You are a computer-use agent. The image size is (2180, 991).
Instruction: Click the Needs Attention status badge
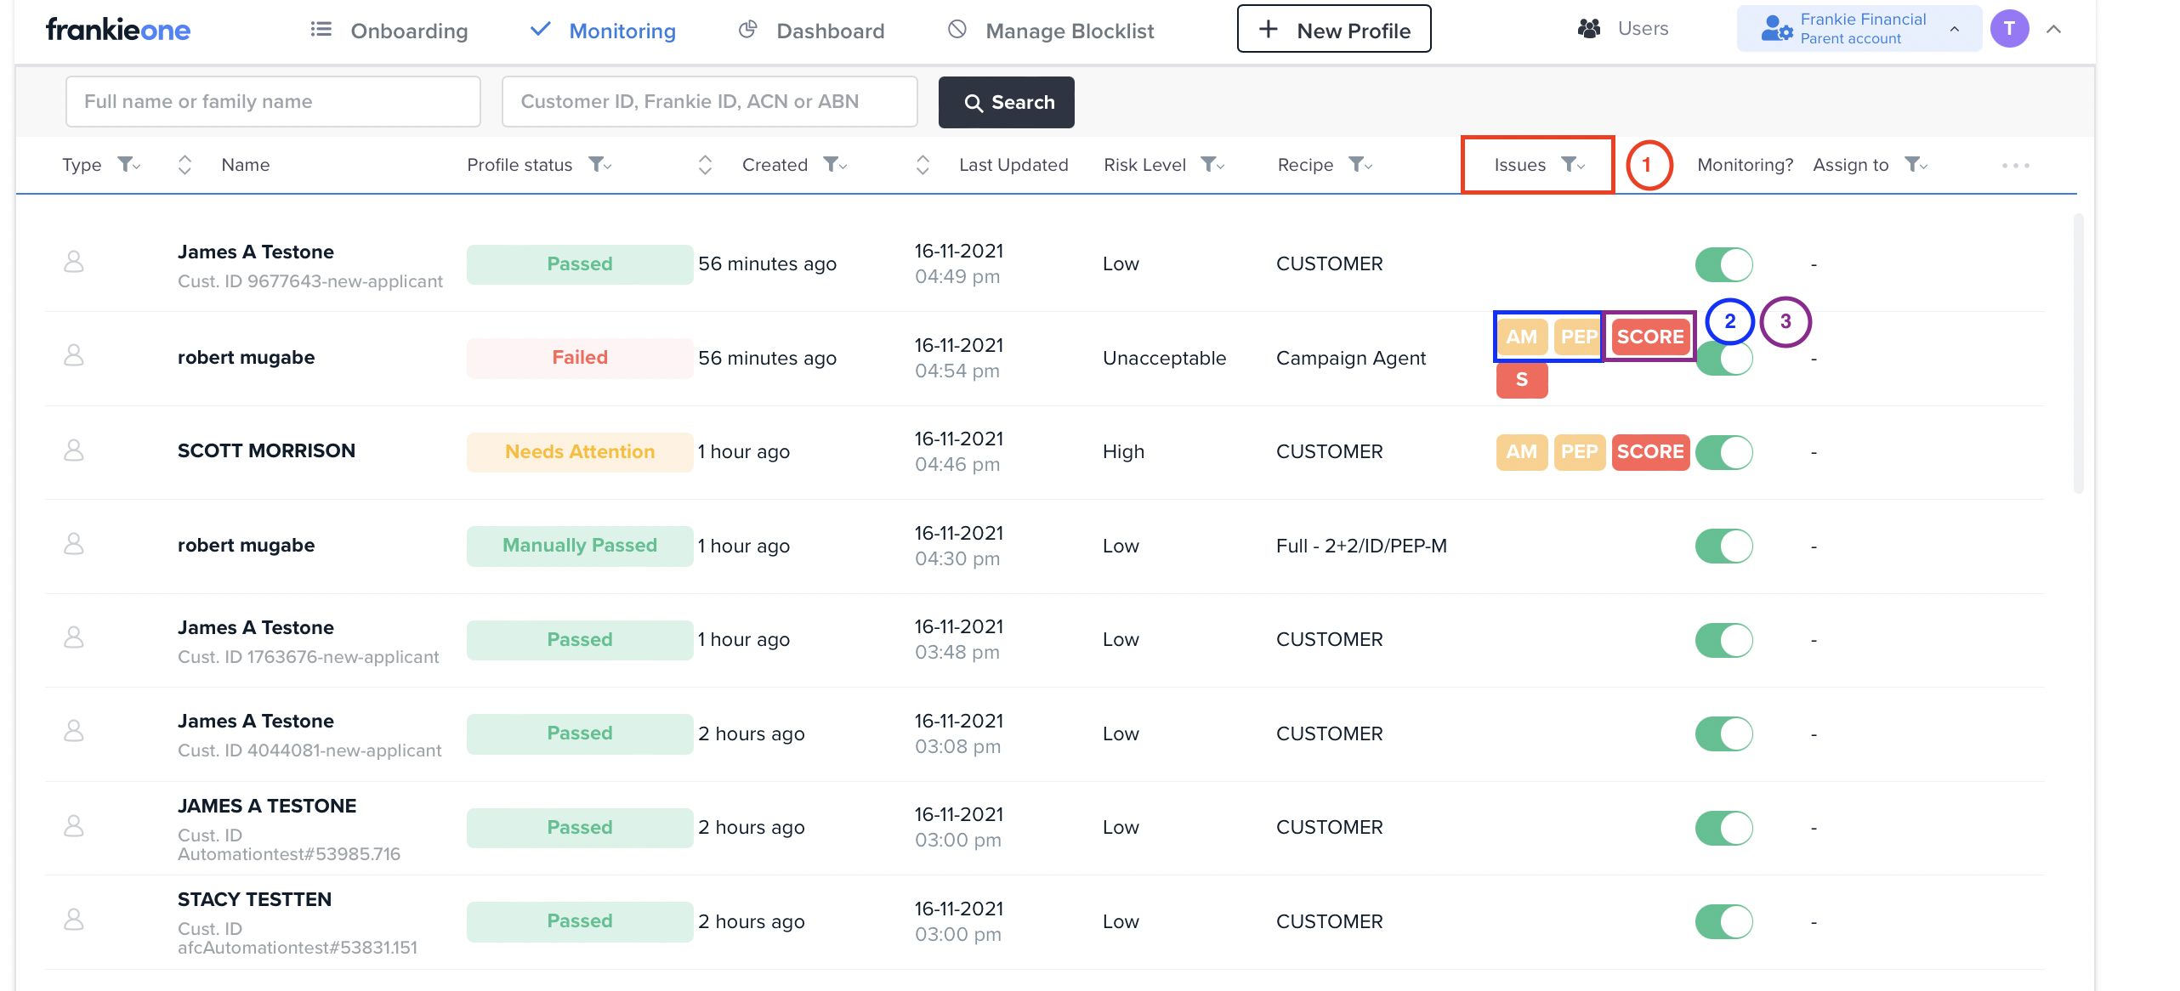click(x=580, y=452)
